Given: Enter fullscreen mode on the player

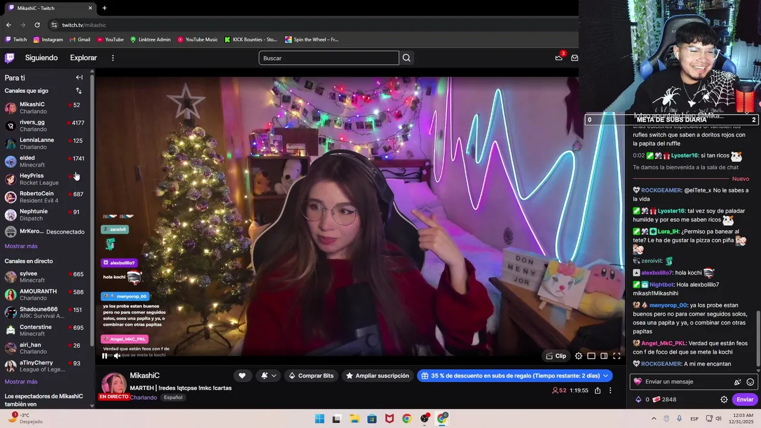Looking at the screenshot, I should click(617, 356).
